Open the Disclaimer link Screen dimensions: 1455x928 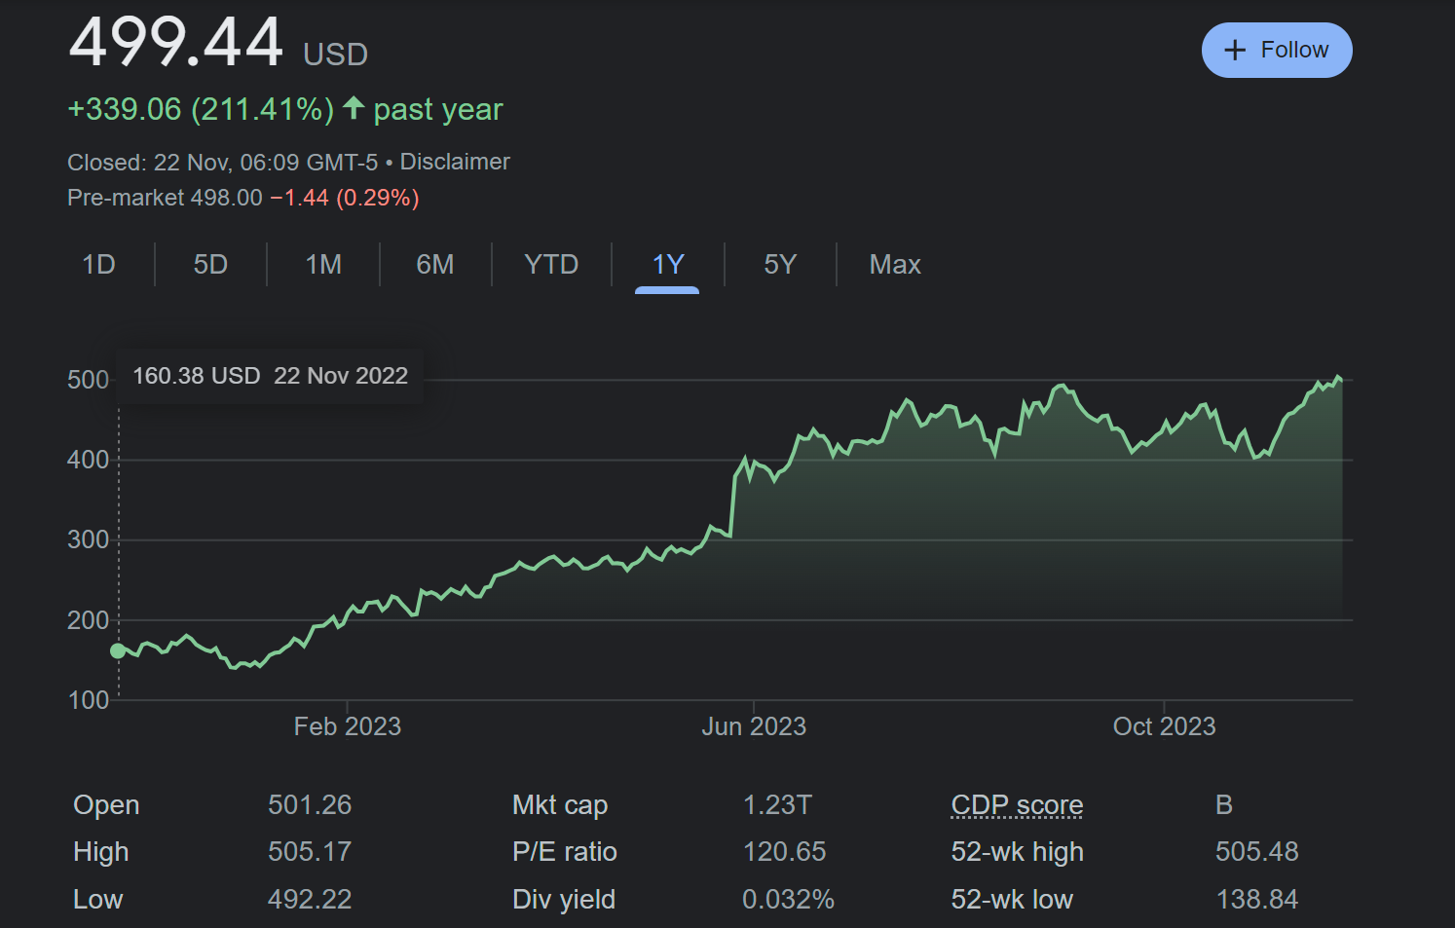pyautogui.click(x=455, y=162)
